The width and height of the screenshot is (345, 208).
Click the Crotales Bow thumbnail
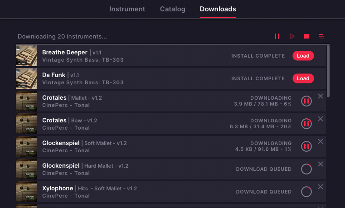pyautogui.click(x=26, y=124)
